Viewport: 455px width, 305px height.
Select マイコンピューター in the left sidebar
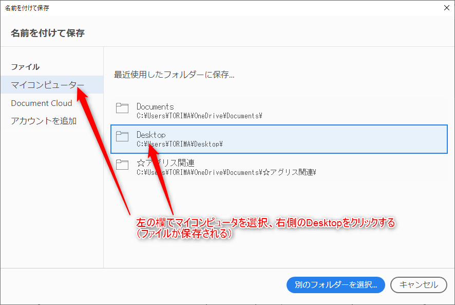pos(52,85)
